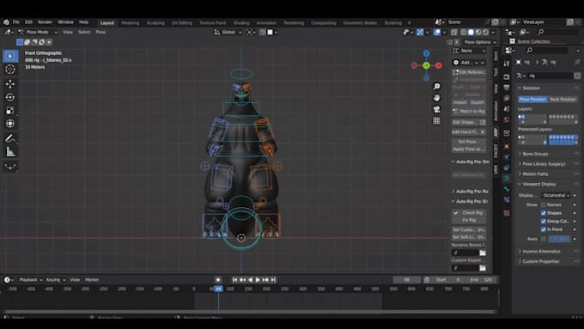The width and height of the screenshot is (584, 329).
Task: Click the blue current frame marker
Action: (x=218, y=289)
